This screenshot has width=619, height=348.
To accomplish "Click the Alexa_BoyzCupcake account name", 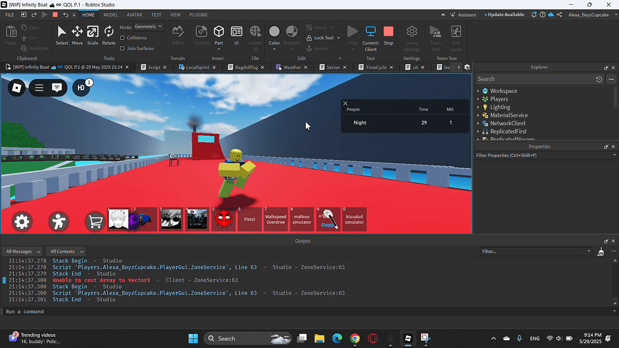I will pyautogui.click(x=588, y=14).
